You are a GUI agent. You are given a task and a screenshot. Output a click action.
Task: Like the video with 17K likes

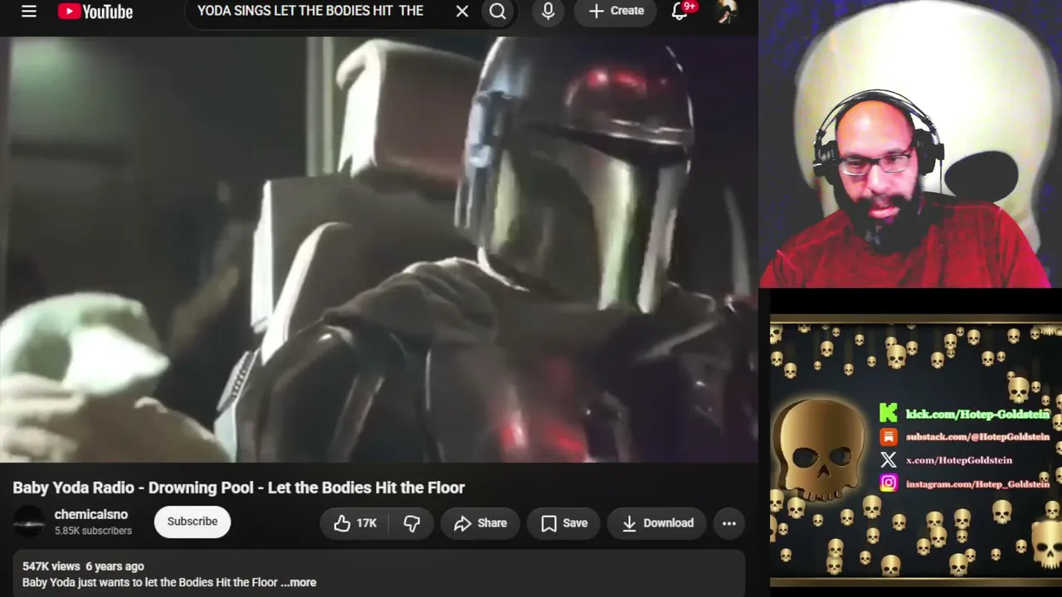[x=355, y=523]
